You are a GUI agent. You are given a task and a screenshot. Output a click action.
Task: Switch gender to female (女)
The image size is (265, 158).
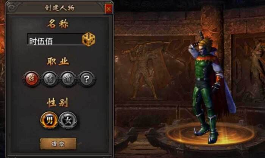pyautogui.click(x=68, y=120)
